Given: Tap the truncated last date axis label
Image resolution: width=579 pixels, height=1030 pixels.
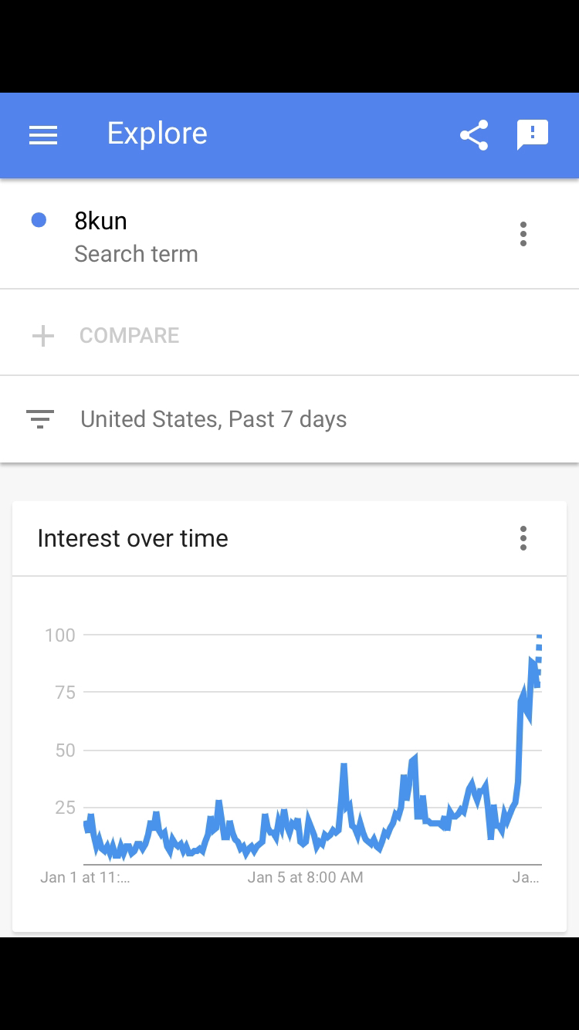Looking at the screenshot, I should [x=526, y=877].
